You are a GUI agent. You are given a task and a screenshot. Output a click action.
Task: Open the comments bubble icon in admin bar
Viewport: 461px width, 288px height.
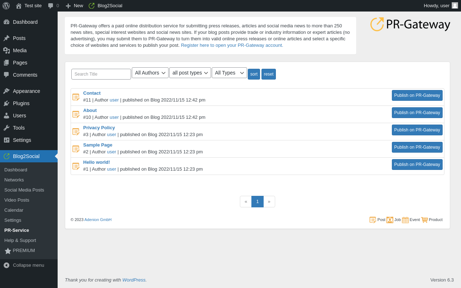click(51, 6)
